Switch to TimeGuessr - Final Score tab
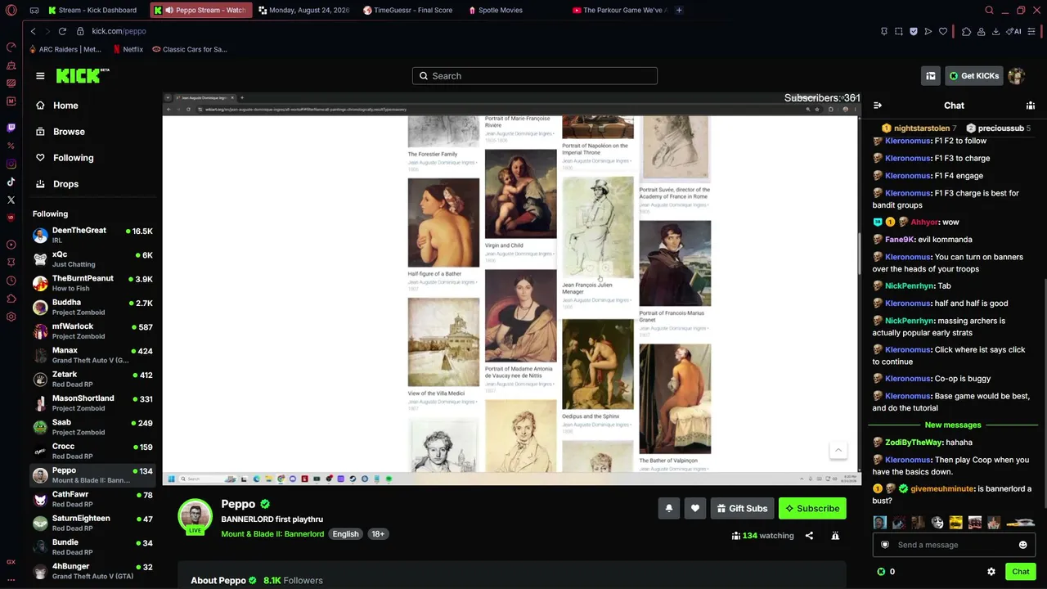Viewport: 1047px width, 589px height. point(407,10)
